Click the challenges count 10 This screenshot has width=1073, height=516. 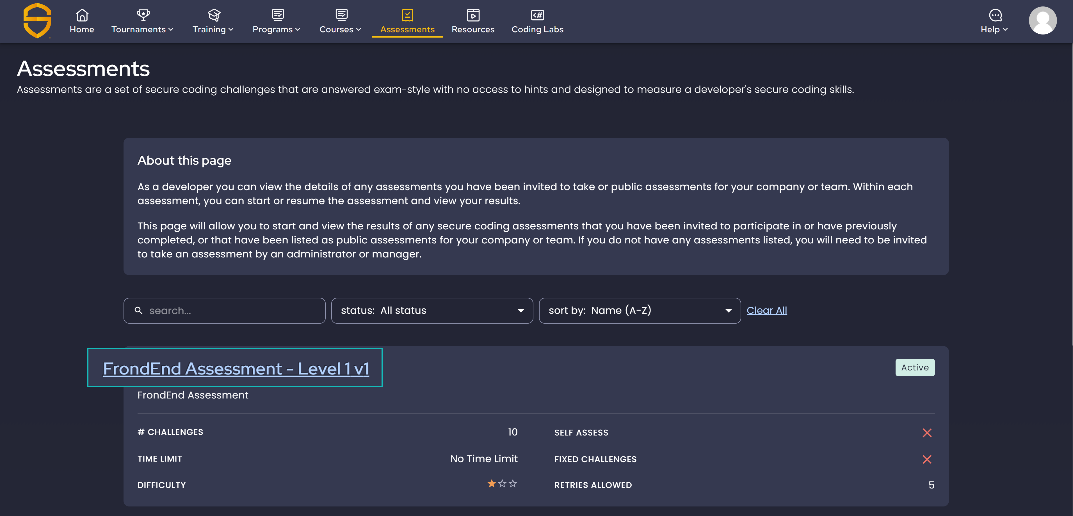pos(512,432)
